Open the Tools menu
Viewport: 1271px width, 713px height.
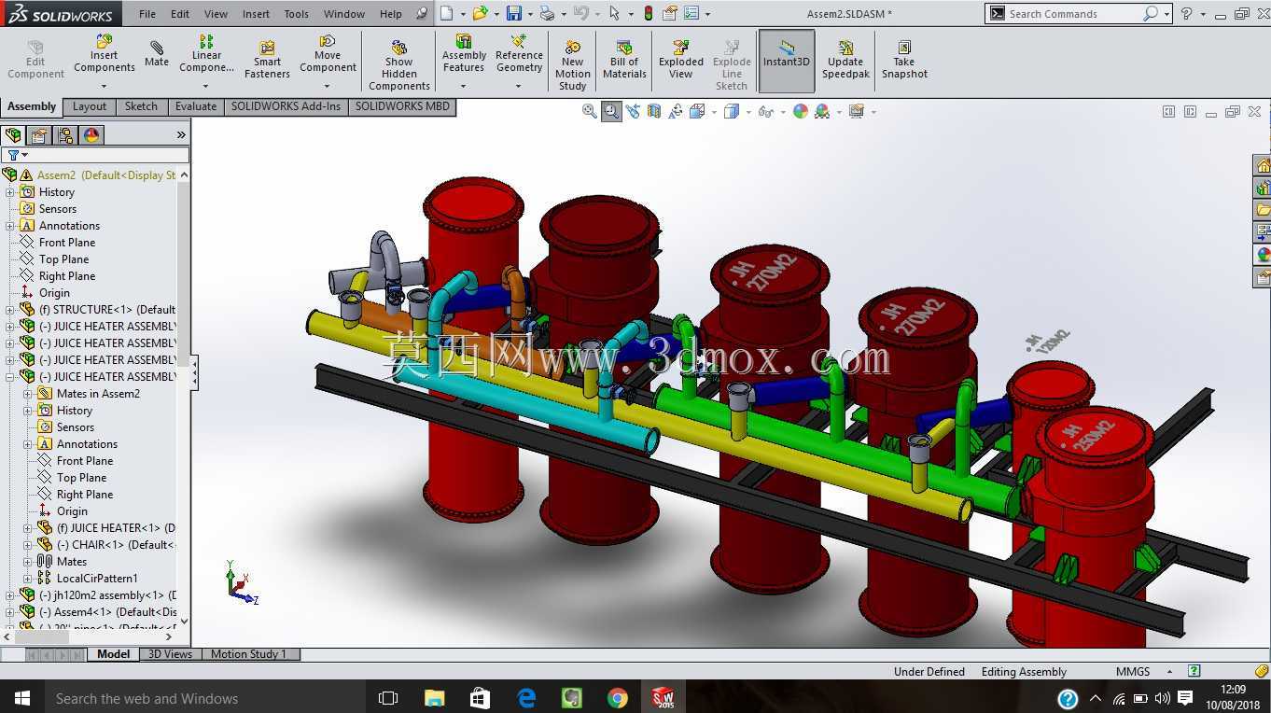(x=296, y=14)
